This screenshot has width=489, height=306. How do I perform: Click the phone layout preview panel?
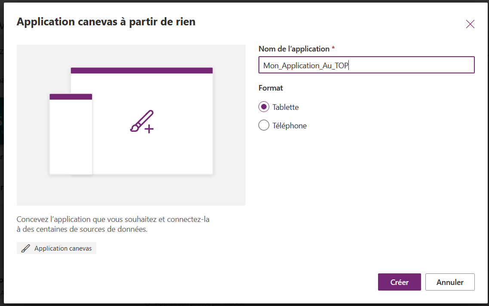pos(71,136)
